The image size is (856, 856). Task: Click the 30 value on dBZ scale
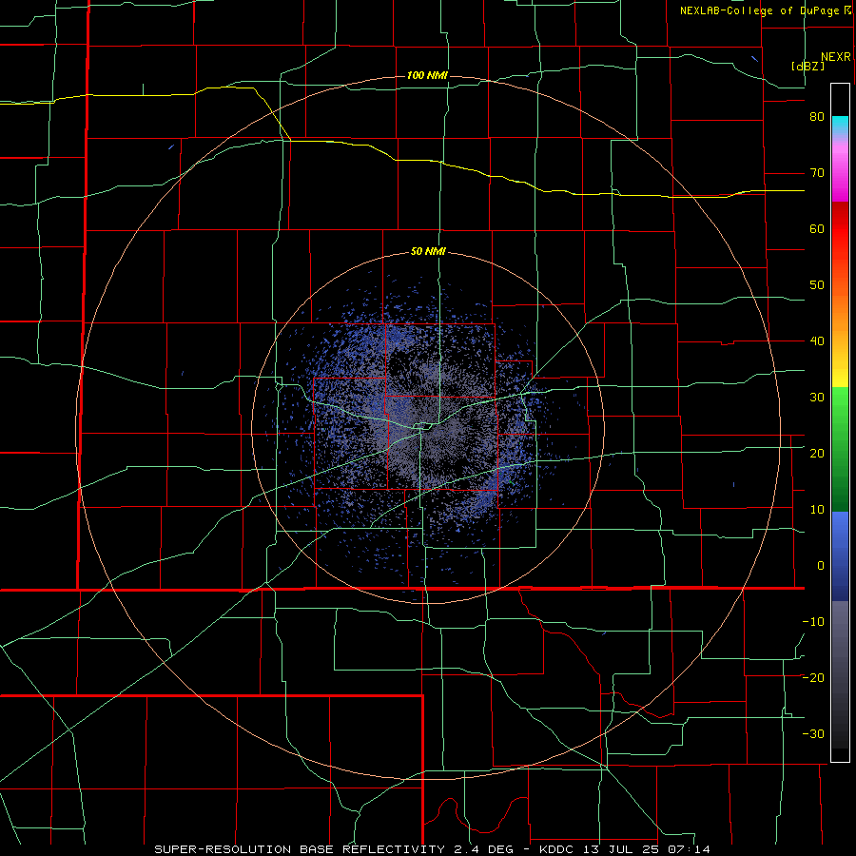coord(817,397)
